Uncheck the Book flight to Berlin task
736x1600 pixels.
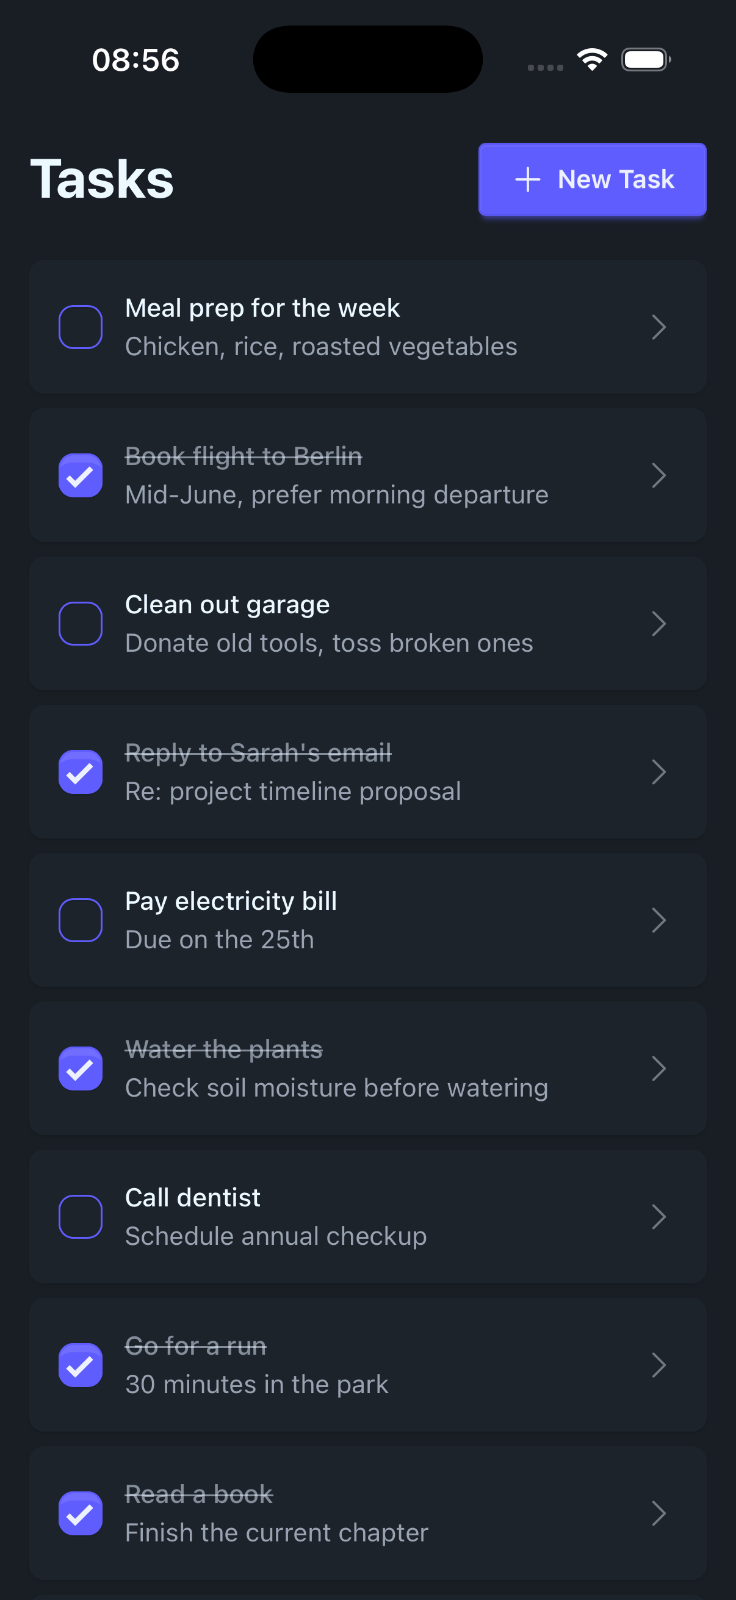pos(81,476)
